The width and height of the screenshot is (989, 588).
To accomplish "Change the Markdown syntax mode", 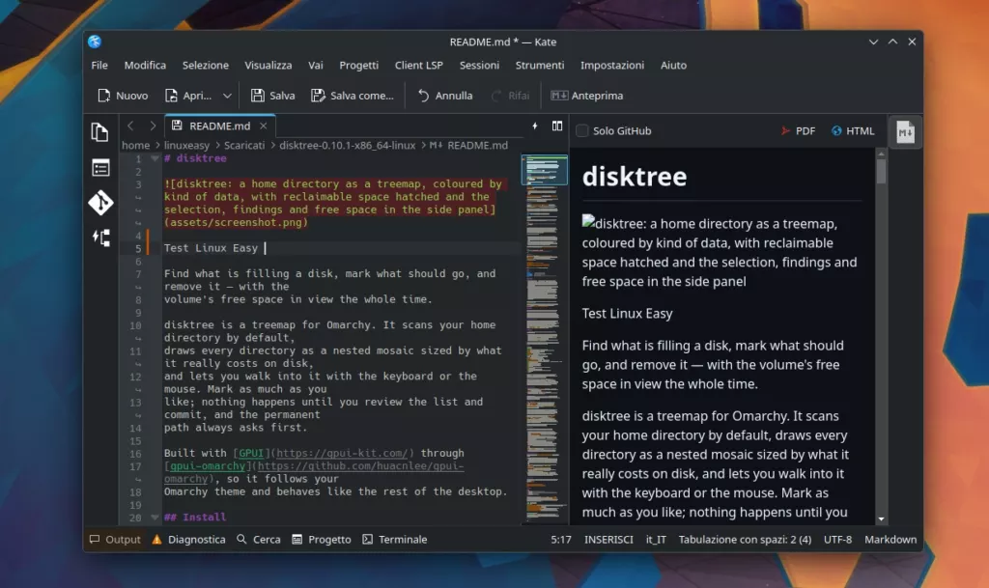I will (890, 540).
